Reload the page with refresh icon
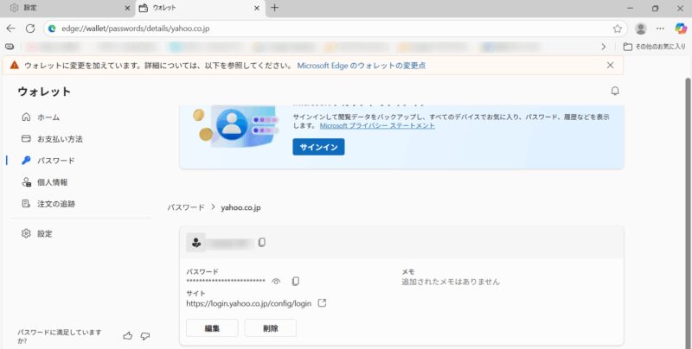 tap(30, 29)
